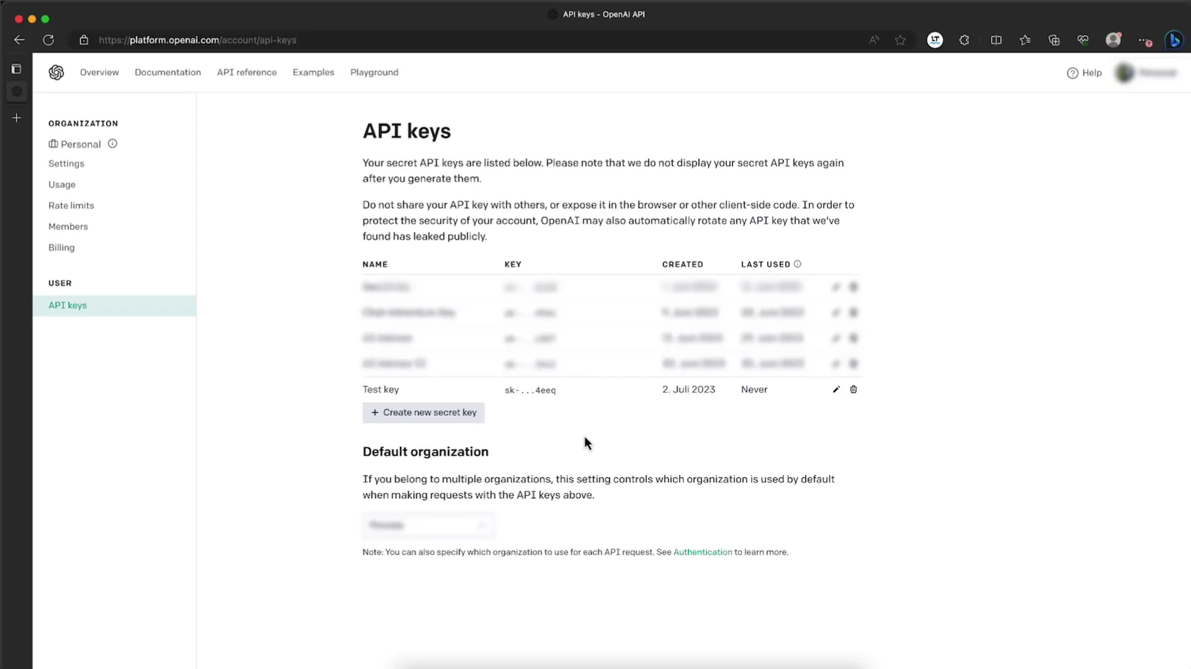Add page to favorites star icon
Image resolution: width=1191 pixels, height=669 pixels.
[900, 40]
